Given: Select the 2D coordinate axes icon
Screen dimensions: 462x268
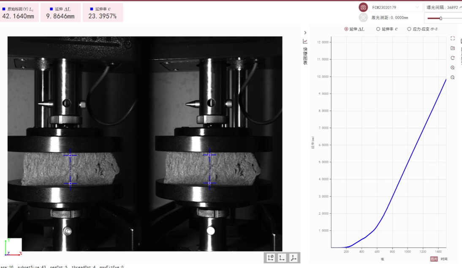Looking at the screenshot, I should click(282, 257).
